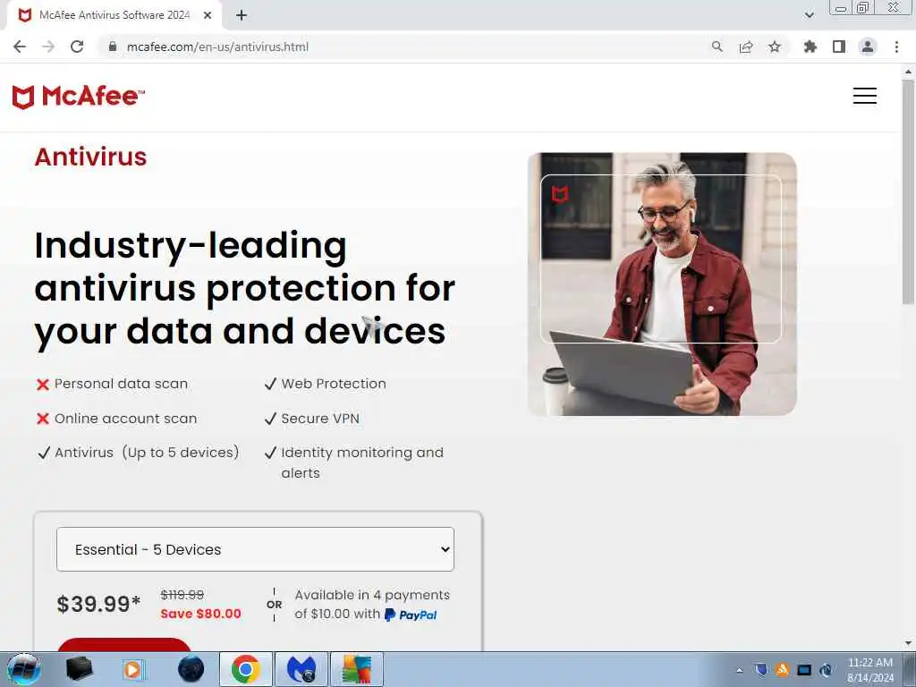Click the scrollbar up arrow

click(x=908, y=72)
